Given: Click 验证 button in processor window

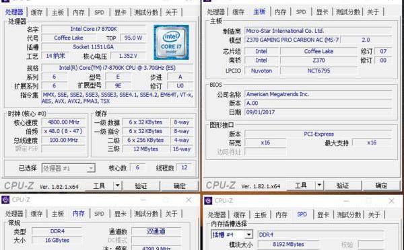Looking at the screenshot, I should coord(141,185).
